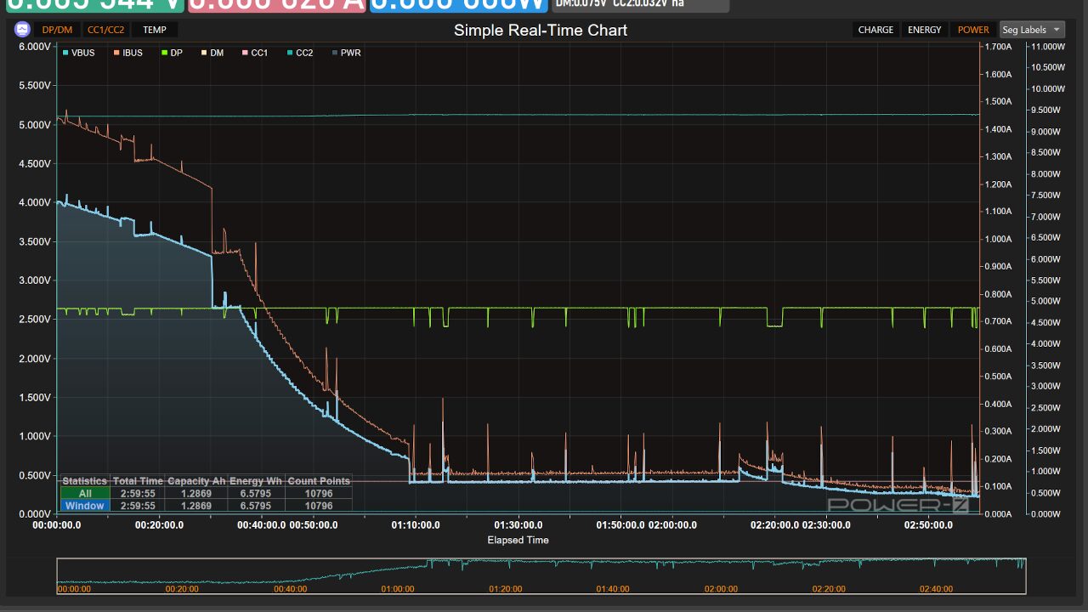Viewport: 1088px width, 612px height.
Task: Toggle the POWER curve off
Action: (x=973, y=30)
